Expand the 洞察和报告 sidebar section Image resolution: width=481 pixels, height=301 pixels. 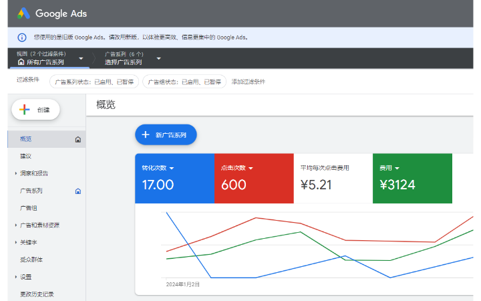(x=15, y=173)
